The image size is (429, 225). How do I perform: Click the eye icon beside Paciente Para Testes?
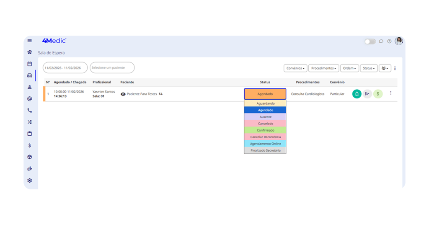123,94
